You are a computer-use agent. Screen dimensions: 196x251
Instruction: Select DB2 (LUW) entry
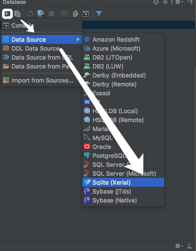pos(123,66)
